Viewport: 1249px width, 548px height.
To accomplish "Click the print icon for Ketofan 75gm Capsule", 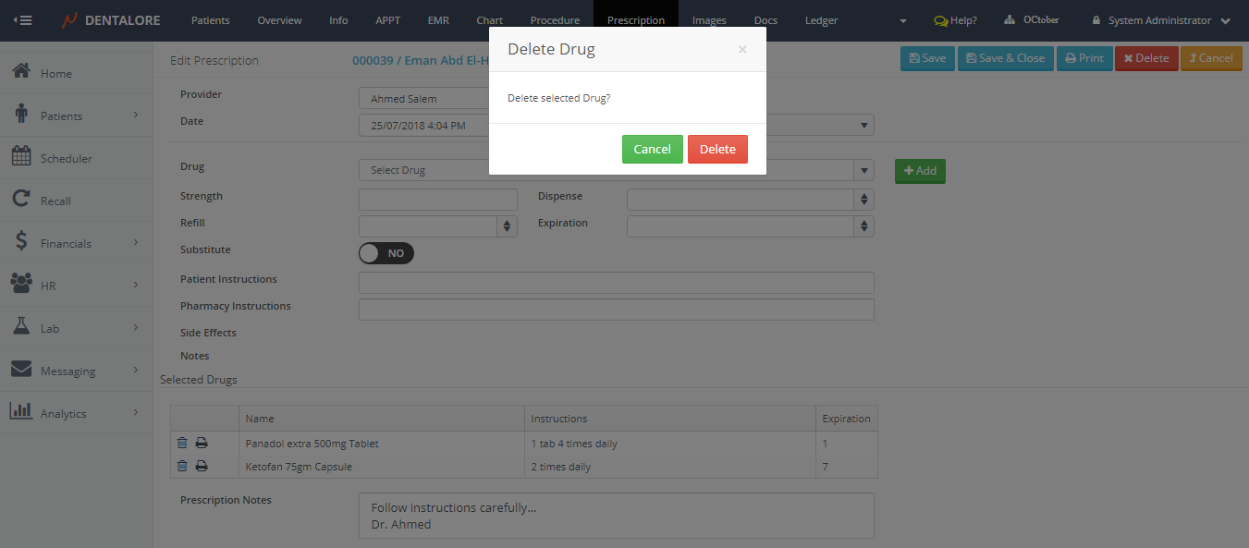I will click(202, 467).
